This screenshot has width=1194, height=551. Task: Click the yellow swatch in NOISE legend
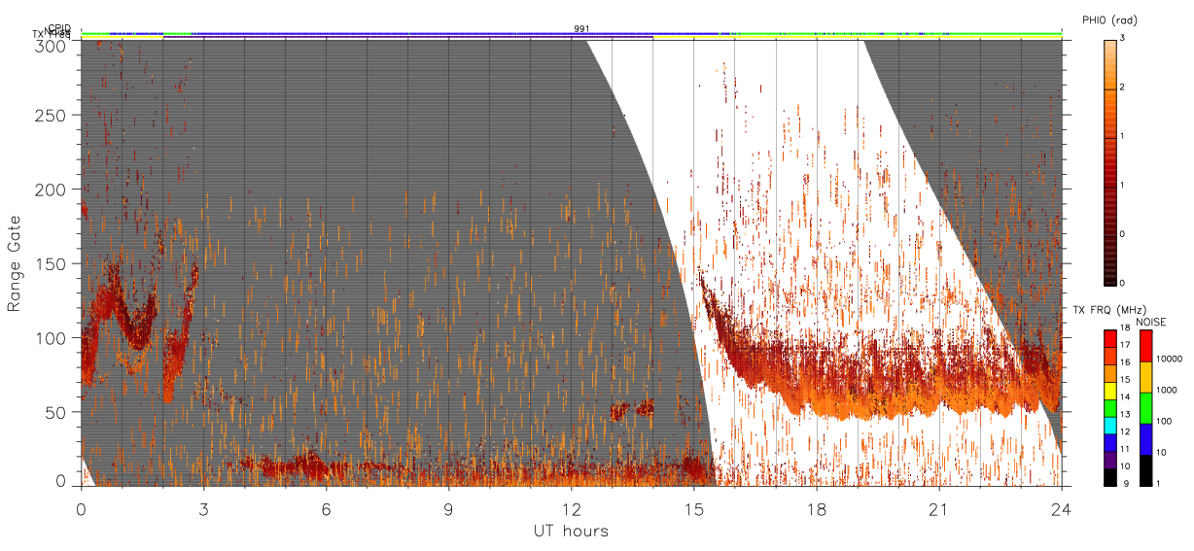[1145, 377]
